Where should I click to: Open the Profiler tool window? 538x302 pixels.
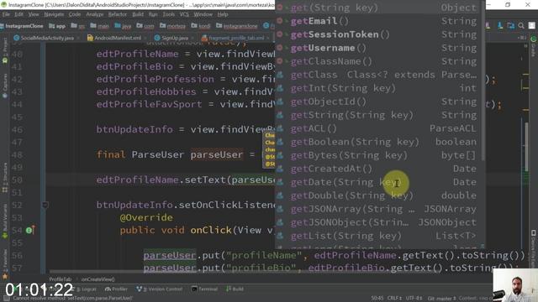point(116,289)
